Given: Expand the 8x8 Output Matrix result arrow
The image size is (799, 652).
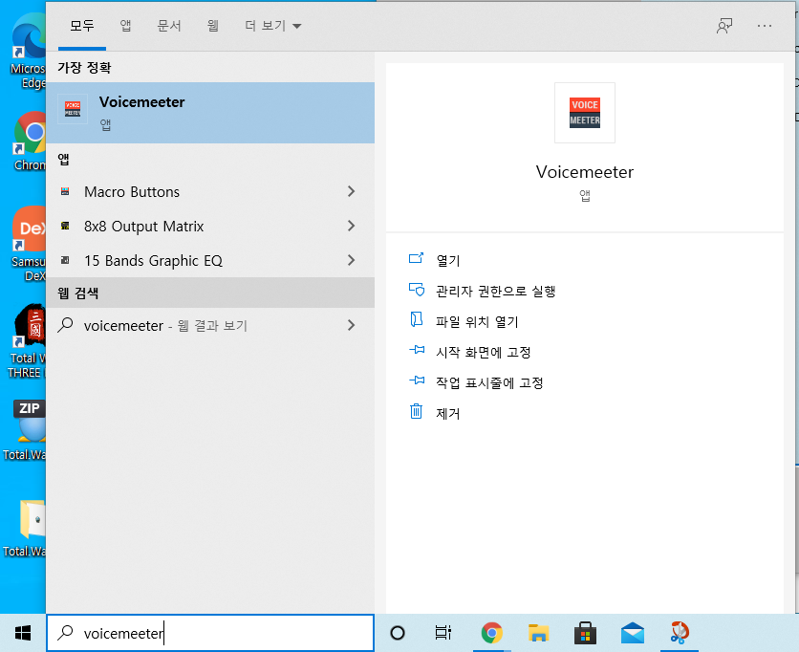Looking at the screenshot, I should (x=351, y=226).
